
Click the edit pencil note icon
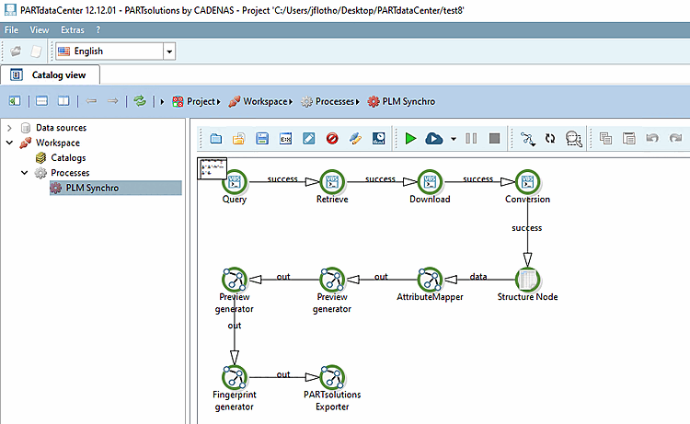point(309,139)
